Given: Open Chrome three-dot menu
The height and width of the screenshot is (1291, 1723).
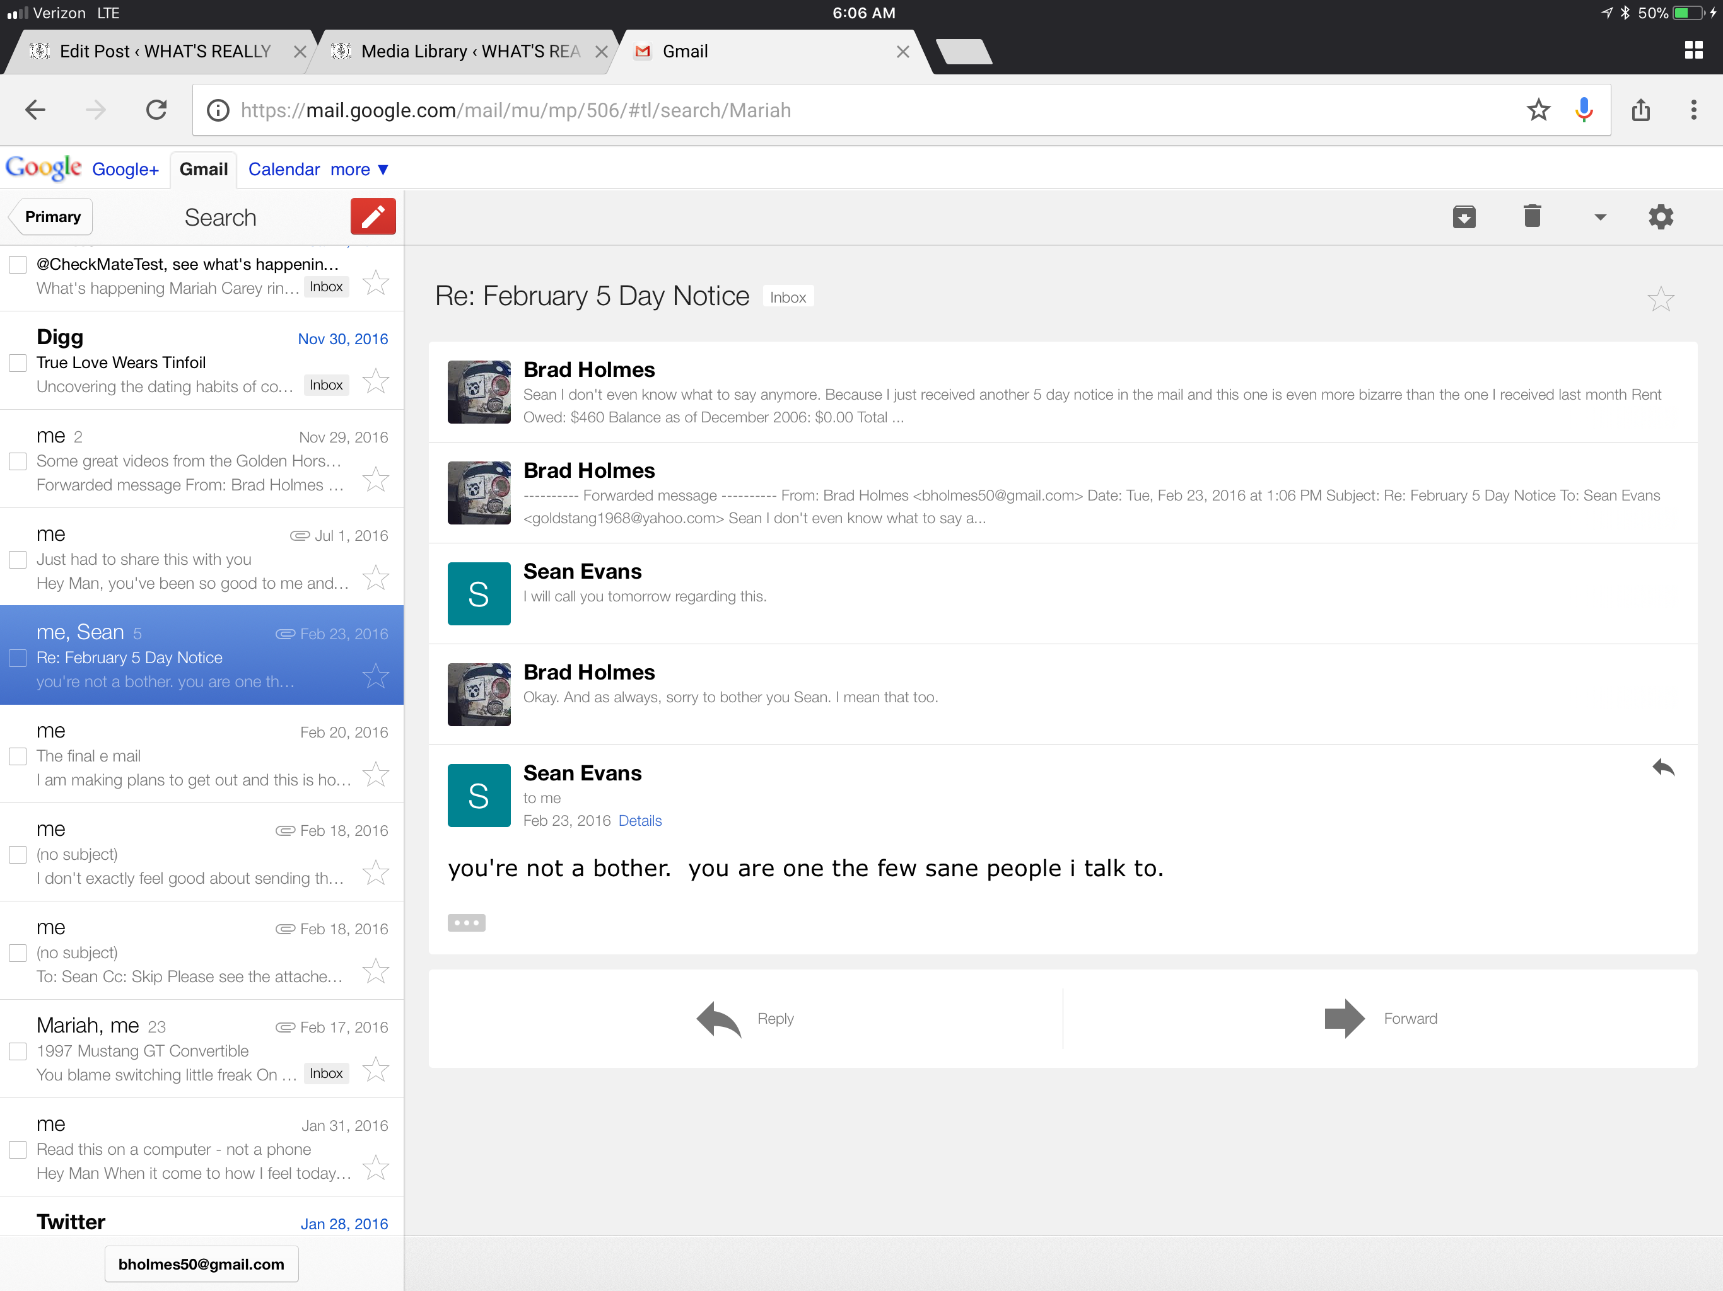Looking at the screenshot, I should pos(1693,110).
